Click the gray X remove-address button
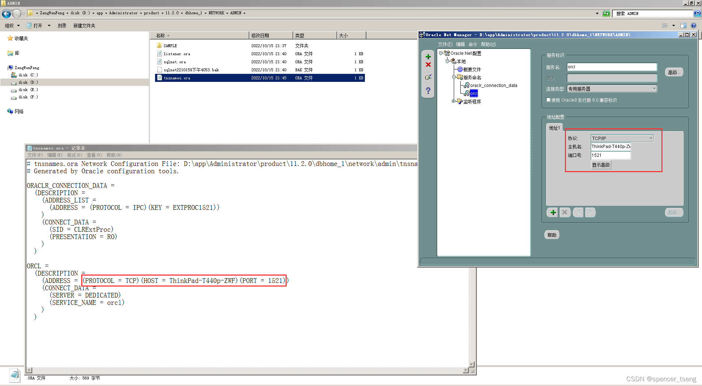The height and width of the screenshot is (386, 702). [x=565, y=212]
